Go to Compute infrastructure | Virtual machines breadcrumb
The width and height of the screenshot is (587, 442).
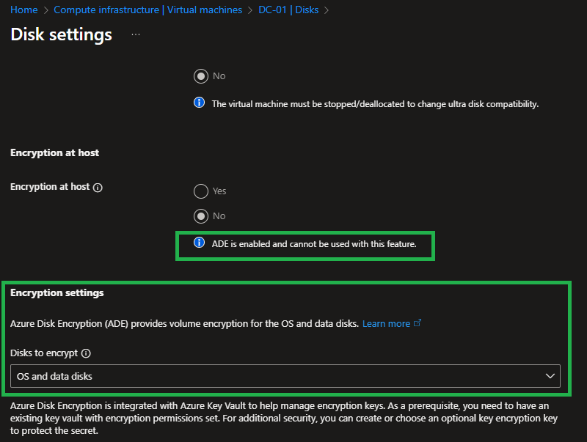(147, 10)
